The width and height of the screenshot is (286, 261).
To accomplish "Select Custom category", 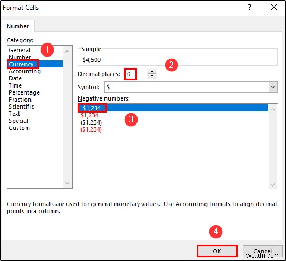I will [19, 128].
